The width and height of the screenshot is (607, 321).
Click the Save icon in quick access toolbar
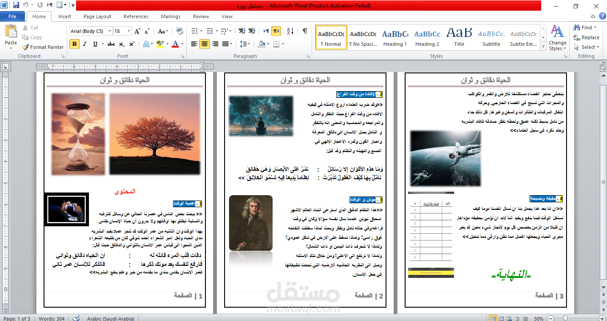click(16, 5)
